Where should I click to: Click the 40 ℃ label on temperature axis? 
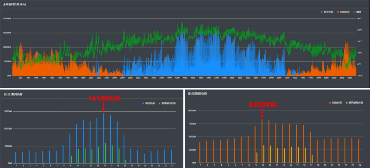[x=359, y=19]
